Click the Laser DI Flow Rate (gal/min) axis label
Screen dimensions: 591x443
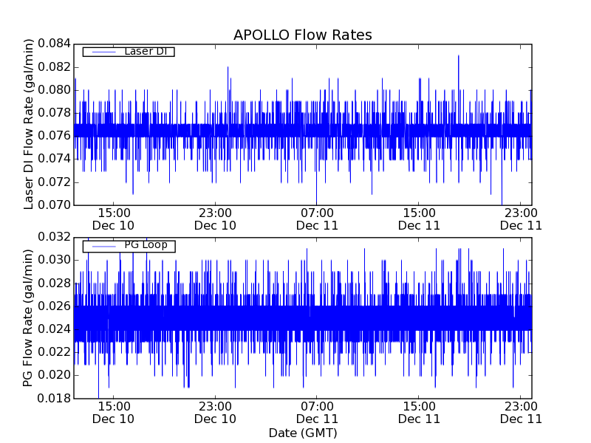pos(29,124)
